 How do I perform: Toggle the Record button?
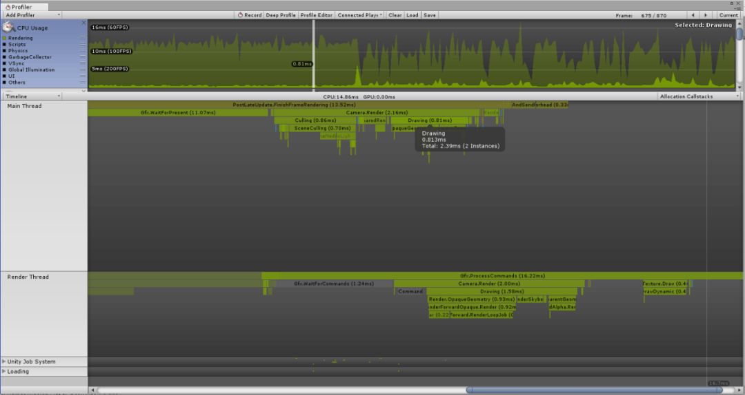click(x=250, y=15)
